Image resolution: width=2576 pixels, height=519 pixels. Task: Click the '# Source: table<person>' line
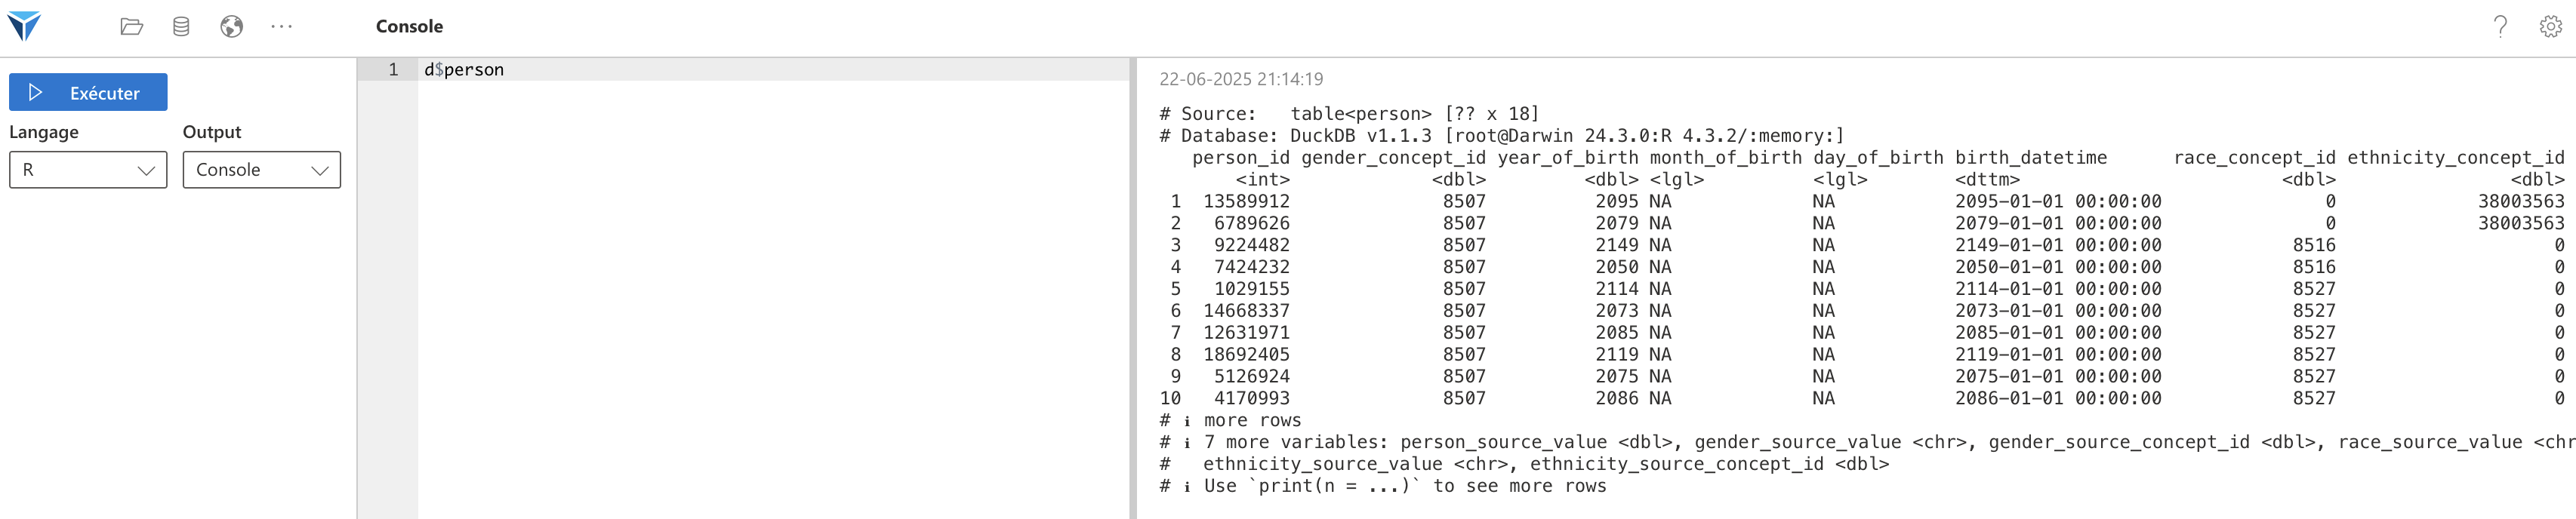tap(1349, 114)
